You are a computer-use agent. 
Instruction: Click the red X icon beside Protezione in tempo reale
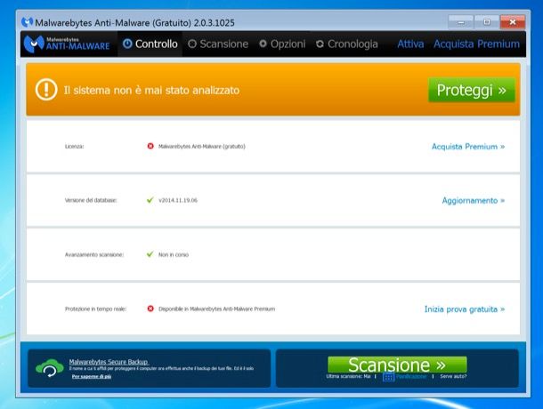[x=150, y=309]
